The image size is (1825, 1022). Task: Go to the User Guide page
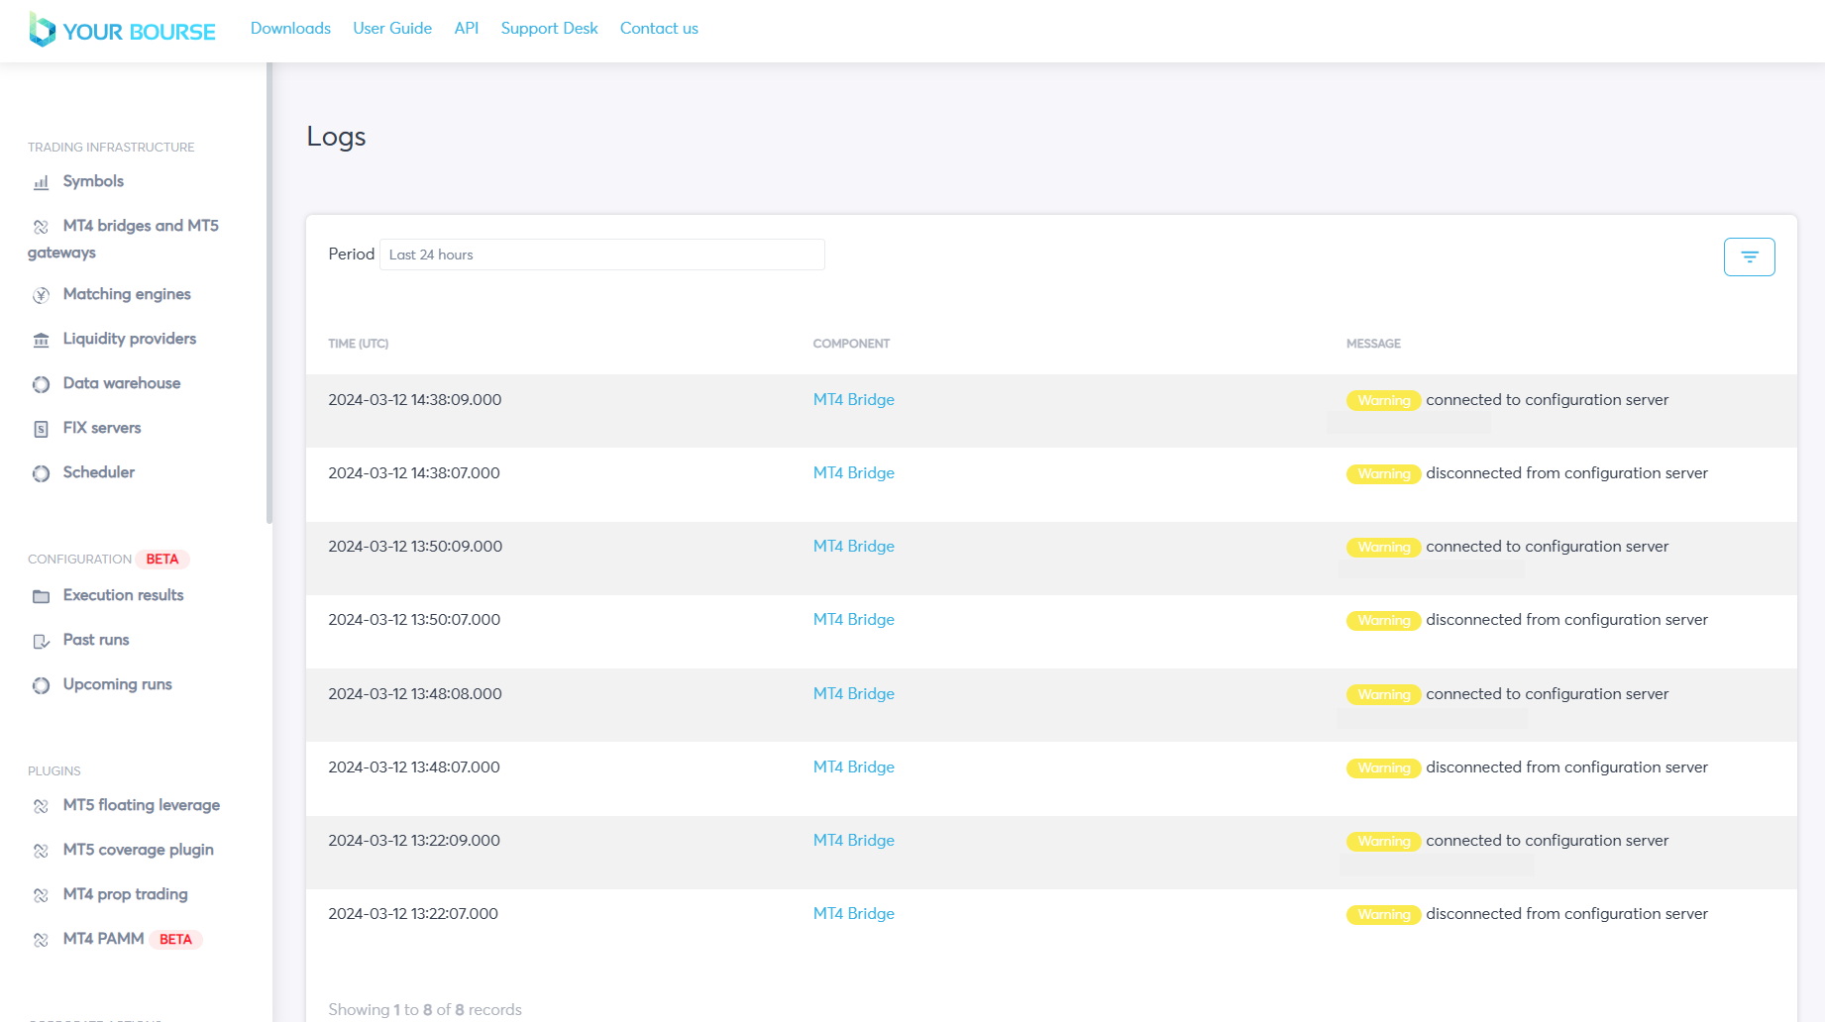coord(392,29)
